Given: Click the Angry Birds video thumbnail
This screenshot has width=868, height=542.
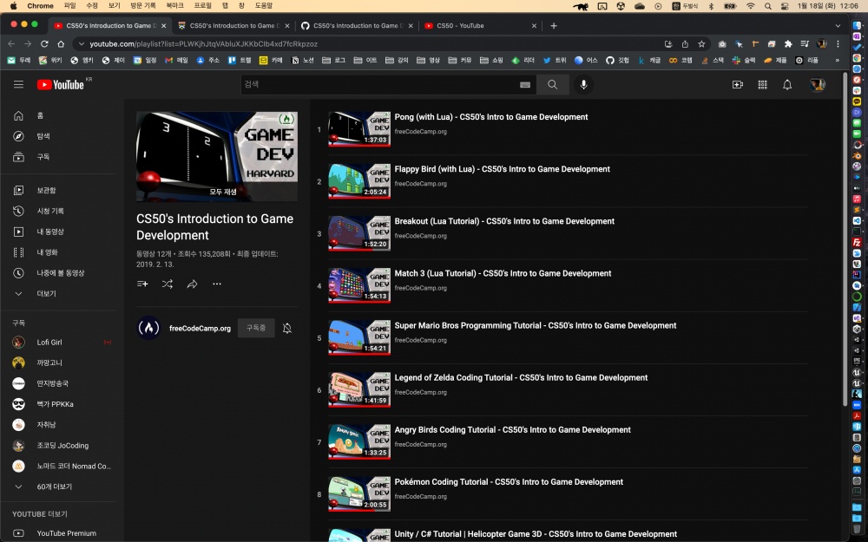Looking at the screenshot, I should tap(359, 442).
